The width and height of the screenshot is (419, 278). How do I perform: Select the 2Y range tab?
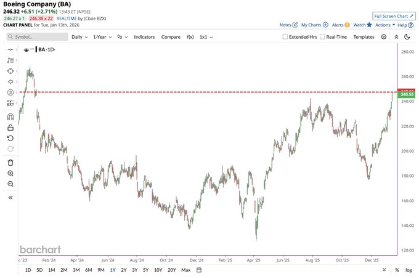pyautogui.click(x=123, y=270)
